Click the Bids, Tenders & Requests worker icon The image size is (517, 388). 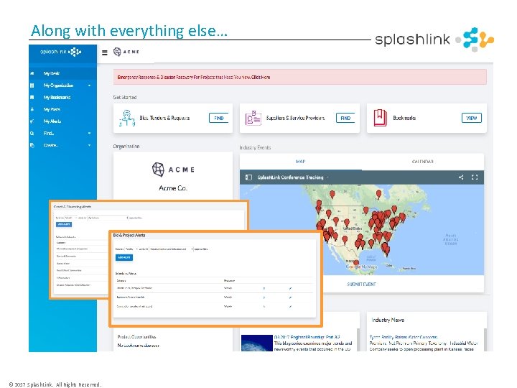(x=127, y=118)
